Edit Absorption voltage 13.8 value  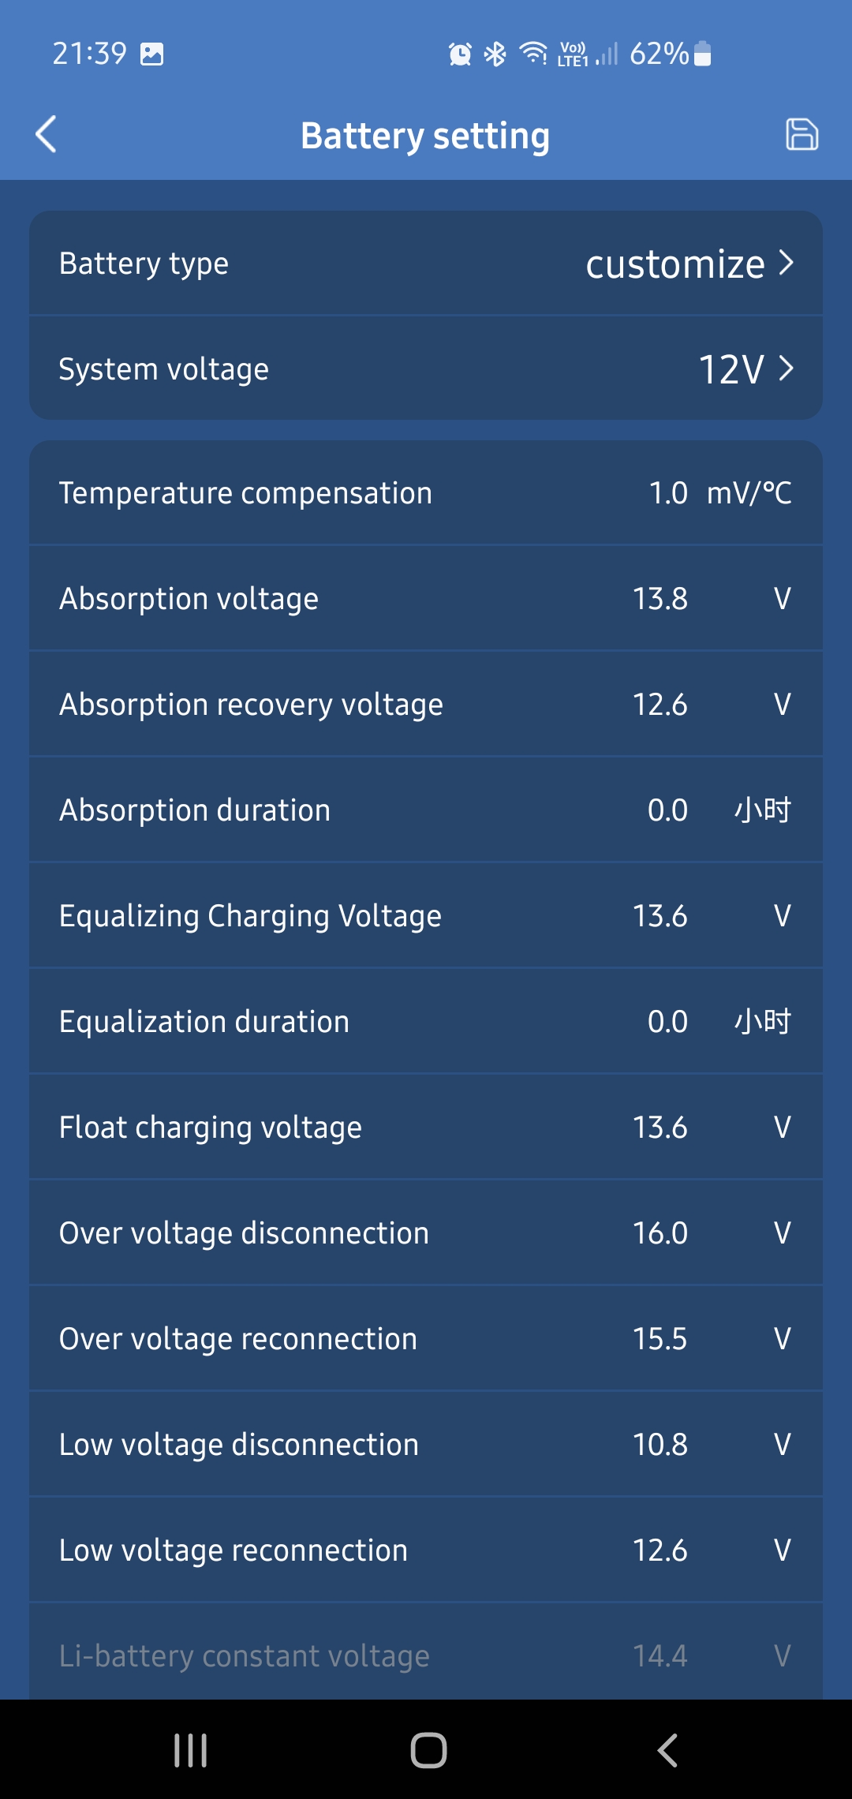(x=660, y=599)
